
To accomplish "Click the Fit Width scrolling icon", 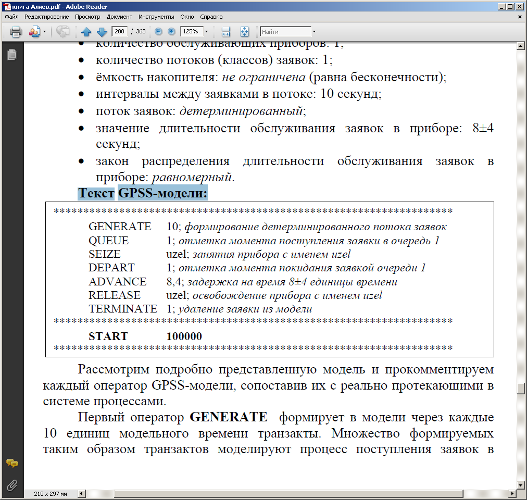I will 226,32.
